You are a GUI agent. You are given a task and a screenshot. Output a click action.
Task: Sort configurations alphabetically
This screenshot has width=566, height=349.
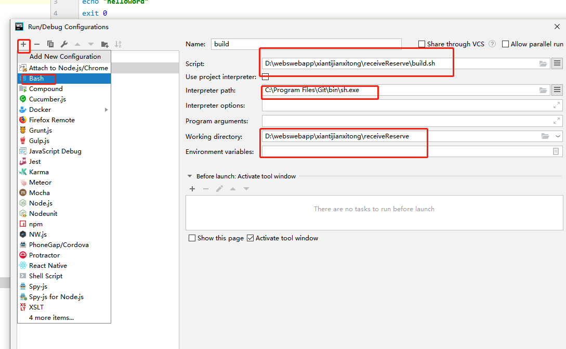coord(119,44)
